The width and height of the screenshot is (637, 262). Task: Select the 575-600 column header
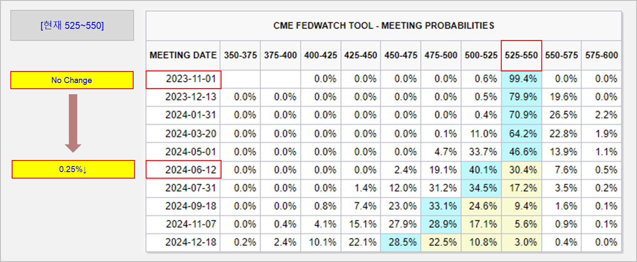(x=602, y=55)
